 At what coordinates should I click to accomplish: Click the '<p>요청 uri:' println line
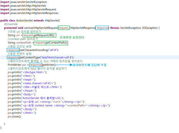tap(46, 102)
